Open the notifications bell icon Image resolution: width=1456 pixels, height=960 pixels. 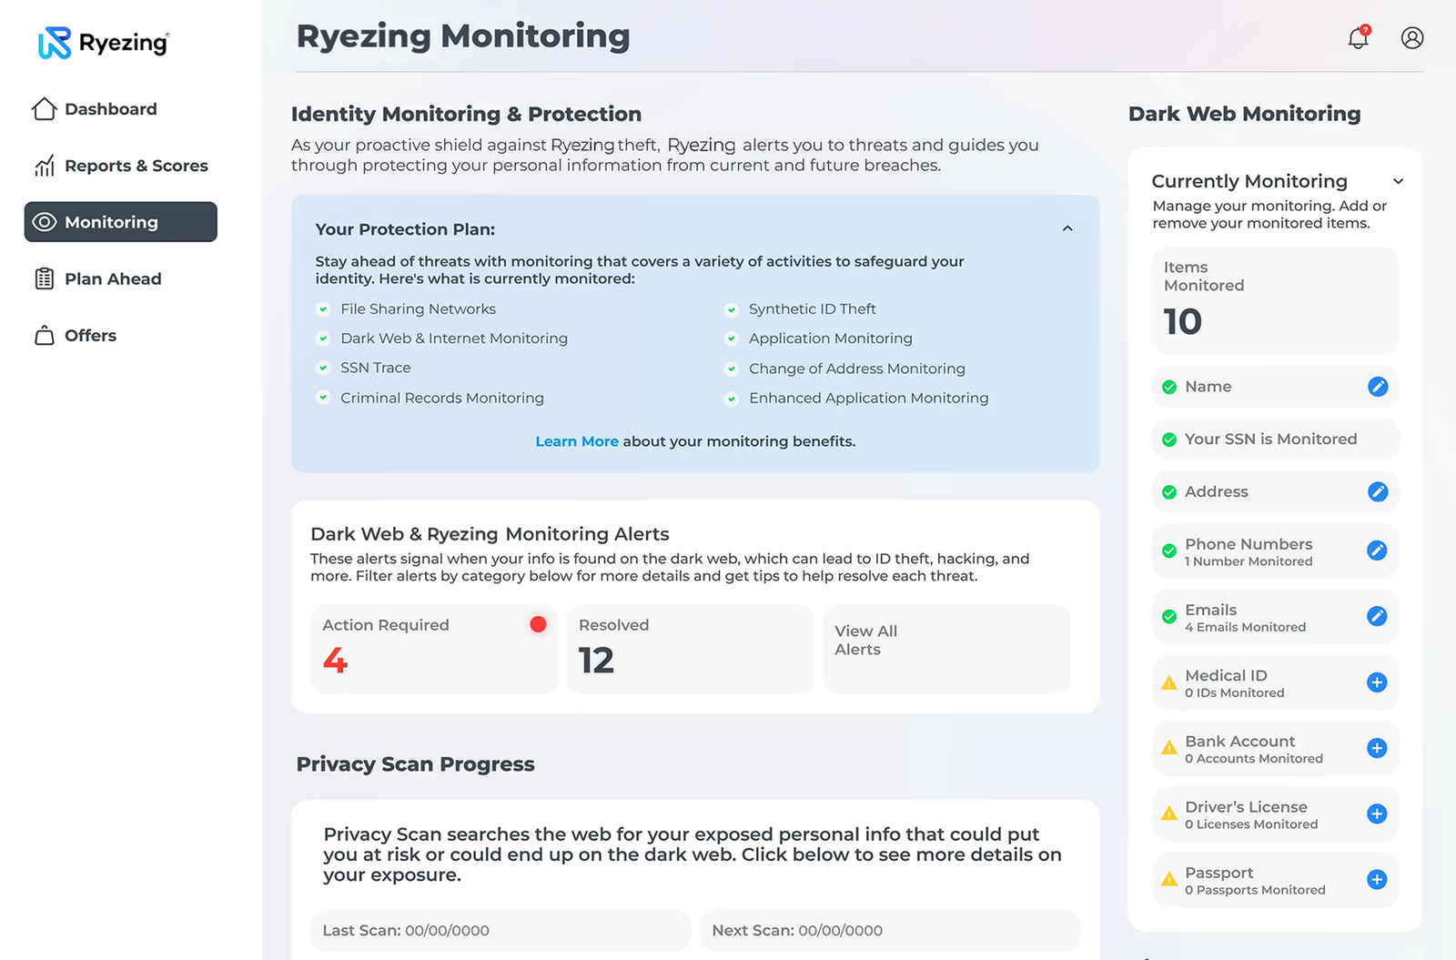[1358, 38]
